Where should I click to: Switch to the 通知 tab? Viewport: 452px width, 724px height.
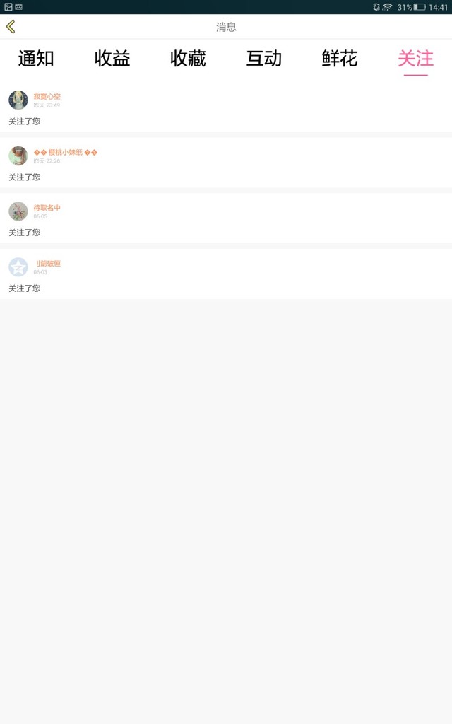tap(36, 59)
